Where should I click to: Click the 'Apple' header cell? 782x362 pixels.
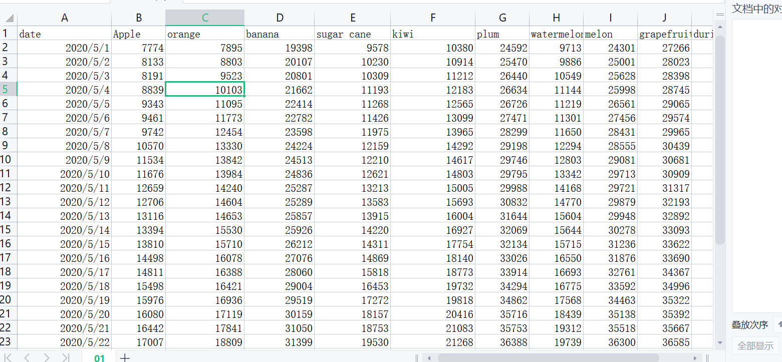point(139,34)
